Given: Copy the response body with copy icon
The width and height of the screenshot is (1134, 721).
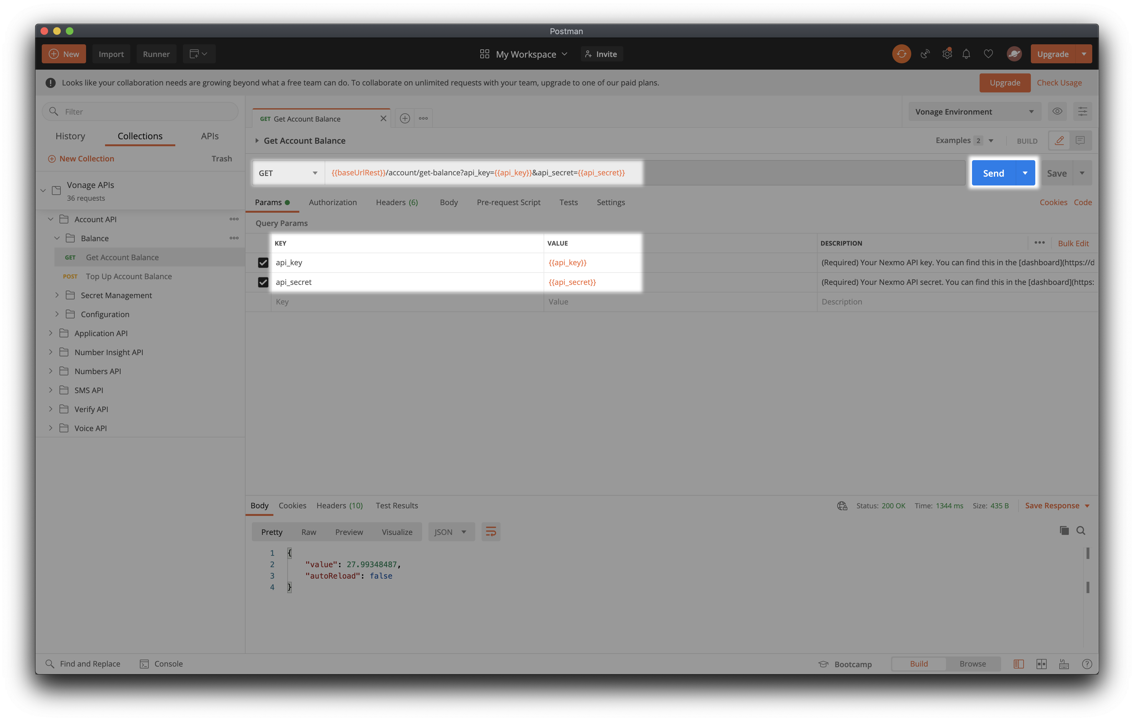Looking at the screenshot, I should 1064,530.
